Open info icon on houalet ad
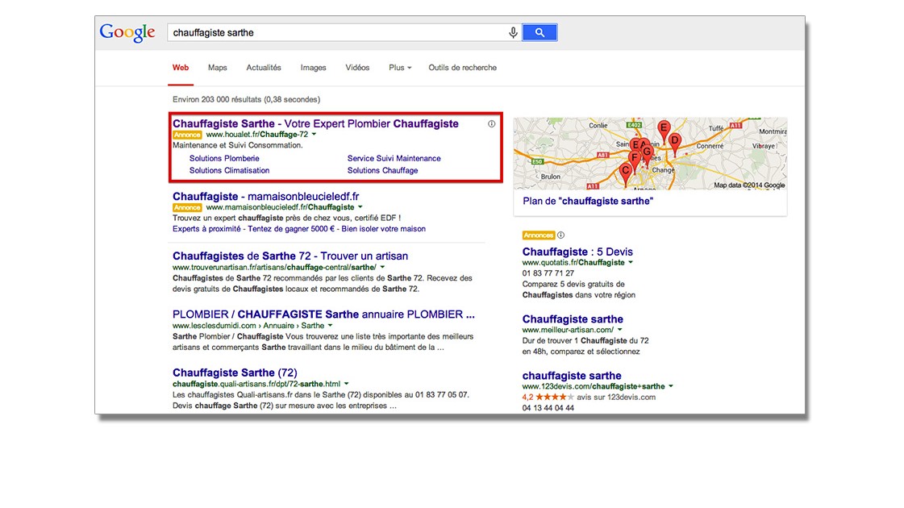Viewport: 904px width, 508px height. pos(491,124)
